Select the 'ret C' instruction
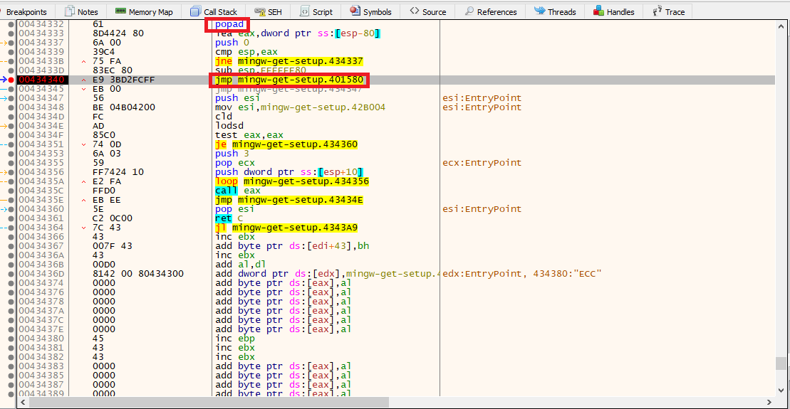Image resolution: width=790 pixels, height=409 pixels. tap(229, 218)
